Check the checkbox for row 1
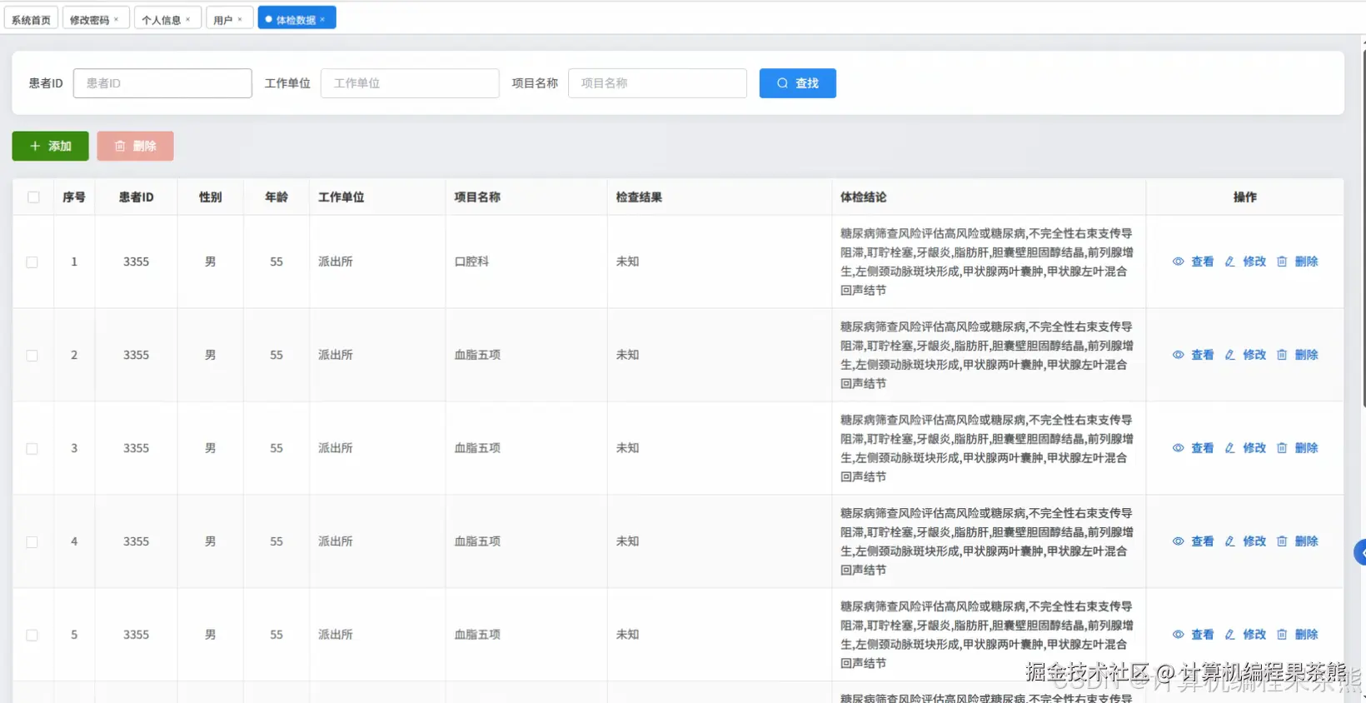This screenshot has height=703, width=1366. pyautogui.click(x=32, y=262)
